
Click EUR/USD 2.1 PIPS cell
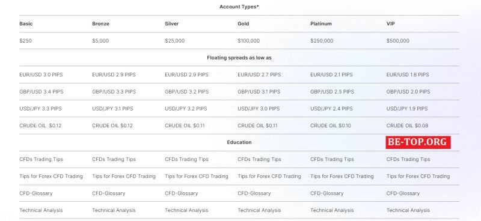tap(331, 75)
